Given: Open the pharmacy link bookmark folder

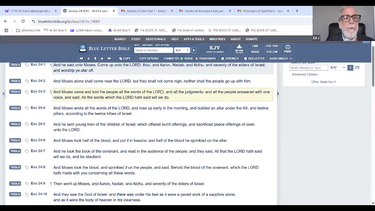Looking at the screenshot, I should pyautogui.click(x=28, y=30).
